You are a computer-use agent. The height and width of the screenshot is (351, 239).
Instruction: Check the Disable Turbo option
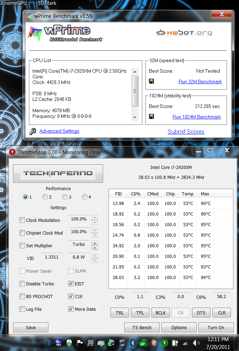coord(22,284)
